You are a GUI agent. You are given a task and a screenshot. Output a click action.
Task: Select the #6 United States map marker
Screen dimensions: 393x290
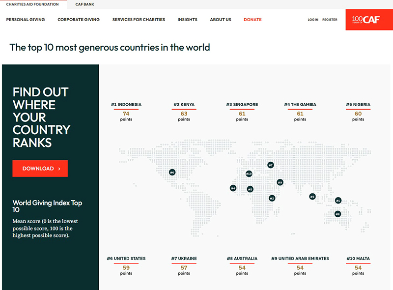(x=172, y=172)
